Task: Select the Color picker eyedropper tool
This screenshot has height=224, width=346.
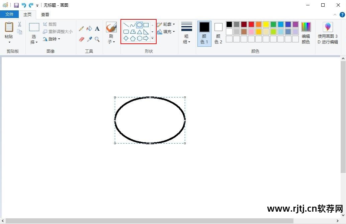Action: (x=89, y=39)
